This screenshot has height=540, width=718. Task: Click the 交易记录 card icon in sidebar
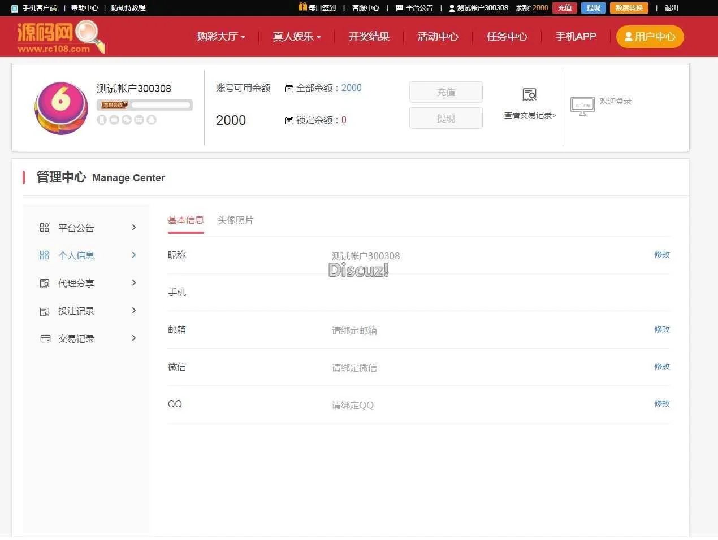pyautogui.click(x=45, y=338)
